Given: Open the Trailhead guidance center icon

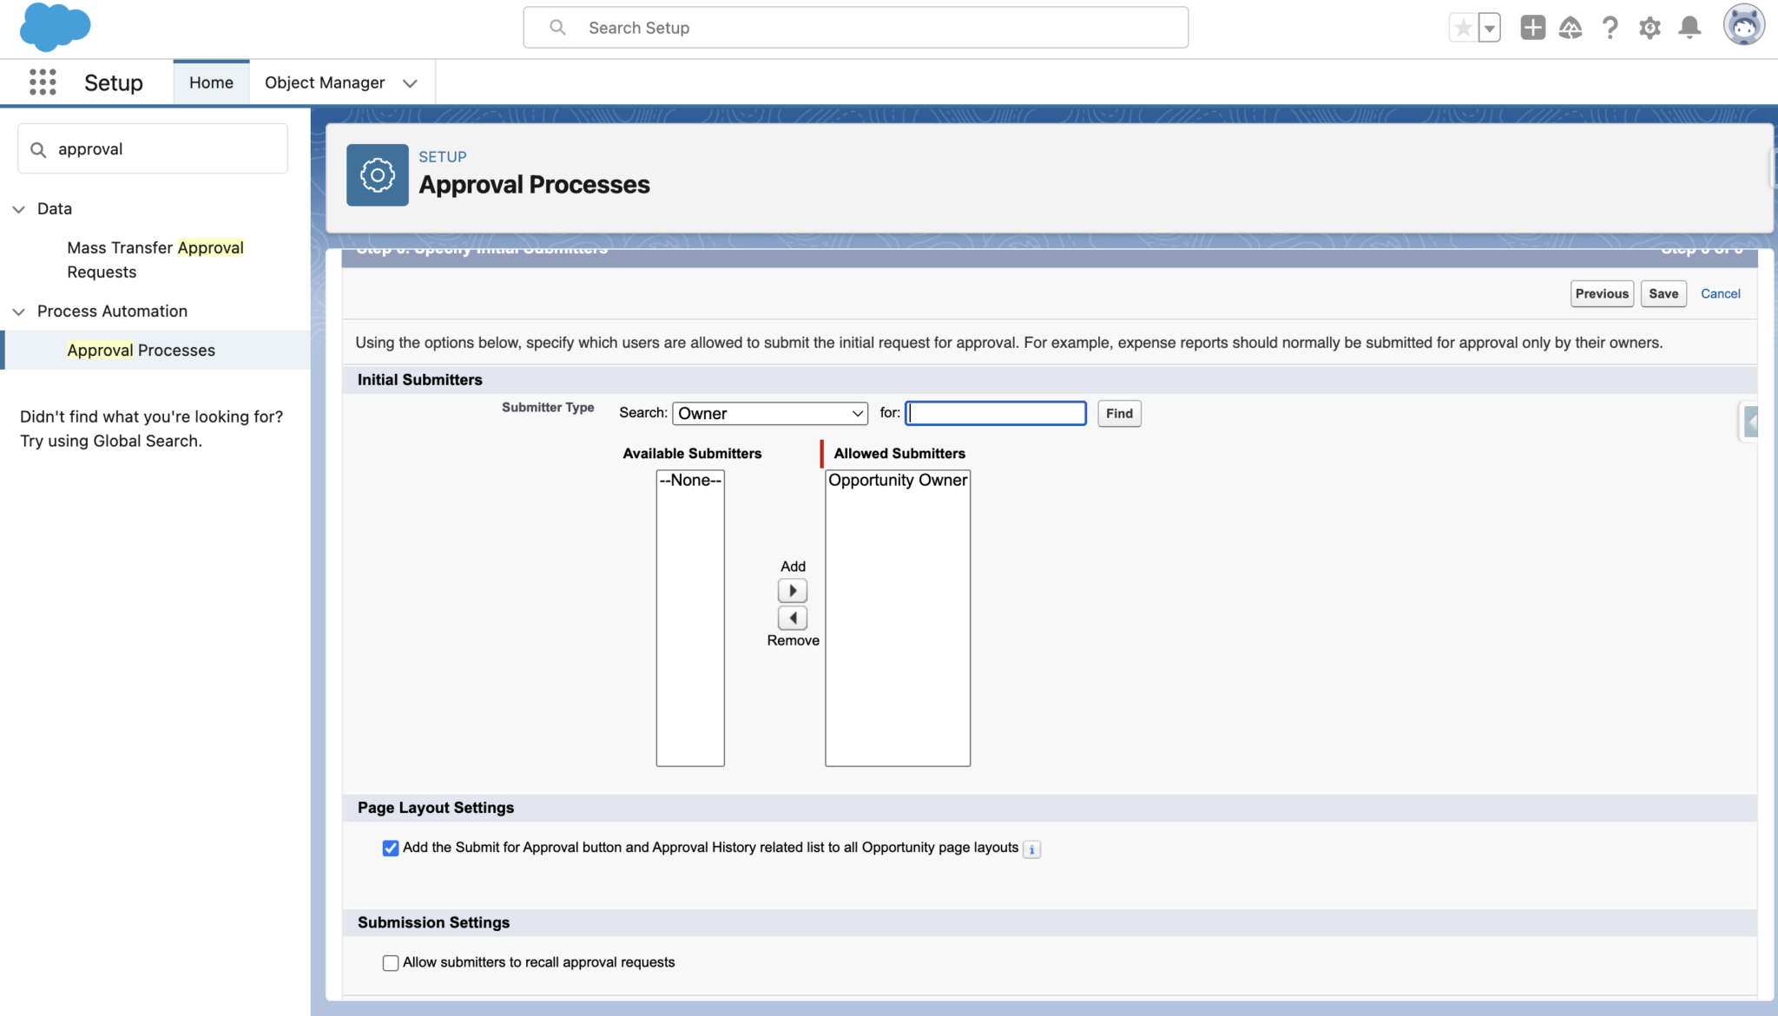Looking at the screenshot, I should (1571, 27).
